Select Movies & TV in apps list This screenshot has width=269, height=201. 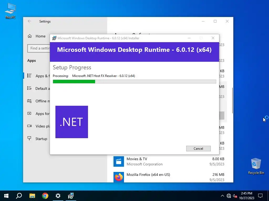tap(169, 161)
